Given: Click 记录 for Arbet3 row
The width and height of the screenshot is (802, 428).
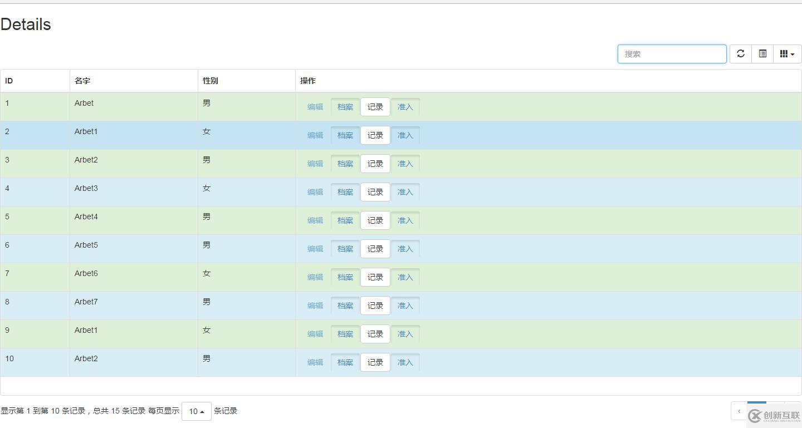Looking at the screenshot, I should 375,192.
